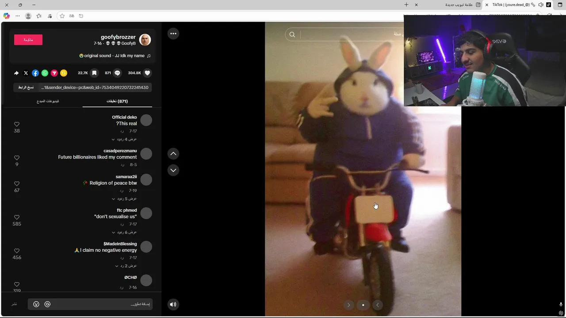
Task: Copy the video link with نسخ الرابط
Action: [x=26, y=87]
